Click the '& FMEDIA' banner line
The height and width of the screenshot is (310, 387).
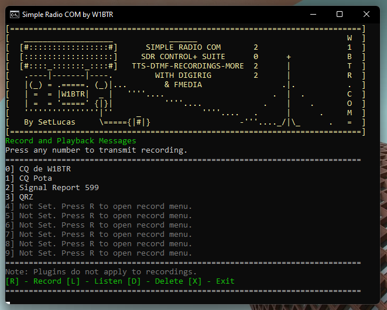click(183, 85)
